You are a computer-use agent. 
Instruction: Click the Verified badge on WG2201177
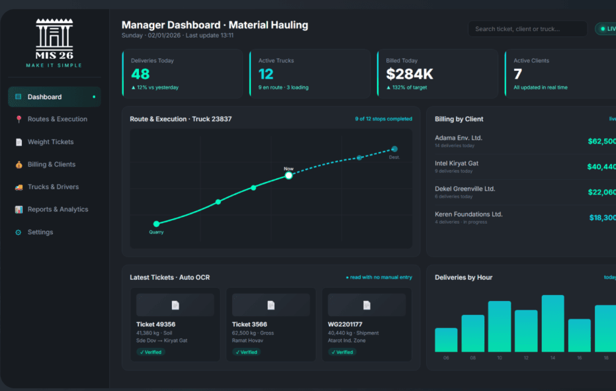click(342, 352)
